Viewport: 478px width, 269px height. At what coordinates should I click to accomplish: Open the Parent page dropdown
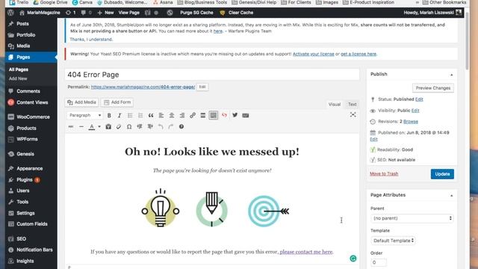coord(412,218)
